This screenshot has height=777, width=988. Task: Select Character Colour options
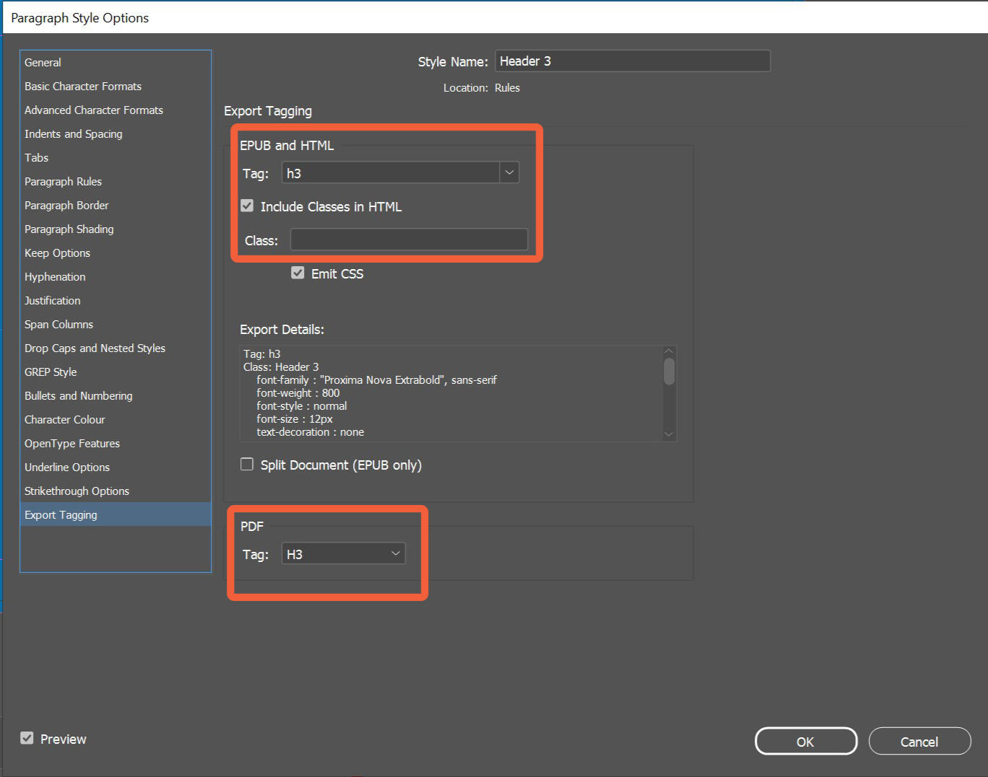pos(64,419)
